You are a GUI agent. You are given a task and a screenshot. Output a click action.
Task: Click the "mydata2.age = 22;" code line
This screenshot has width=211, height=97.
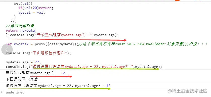23,62
